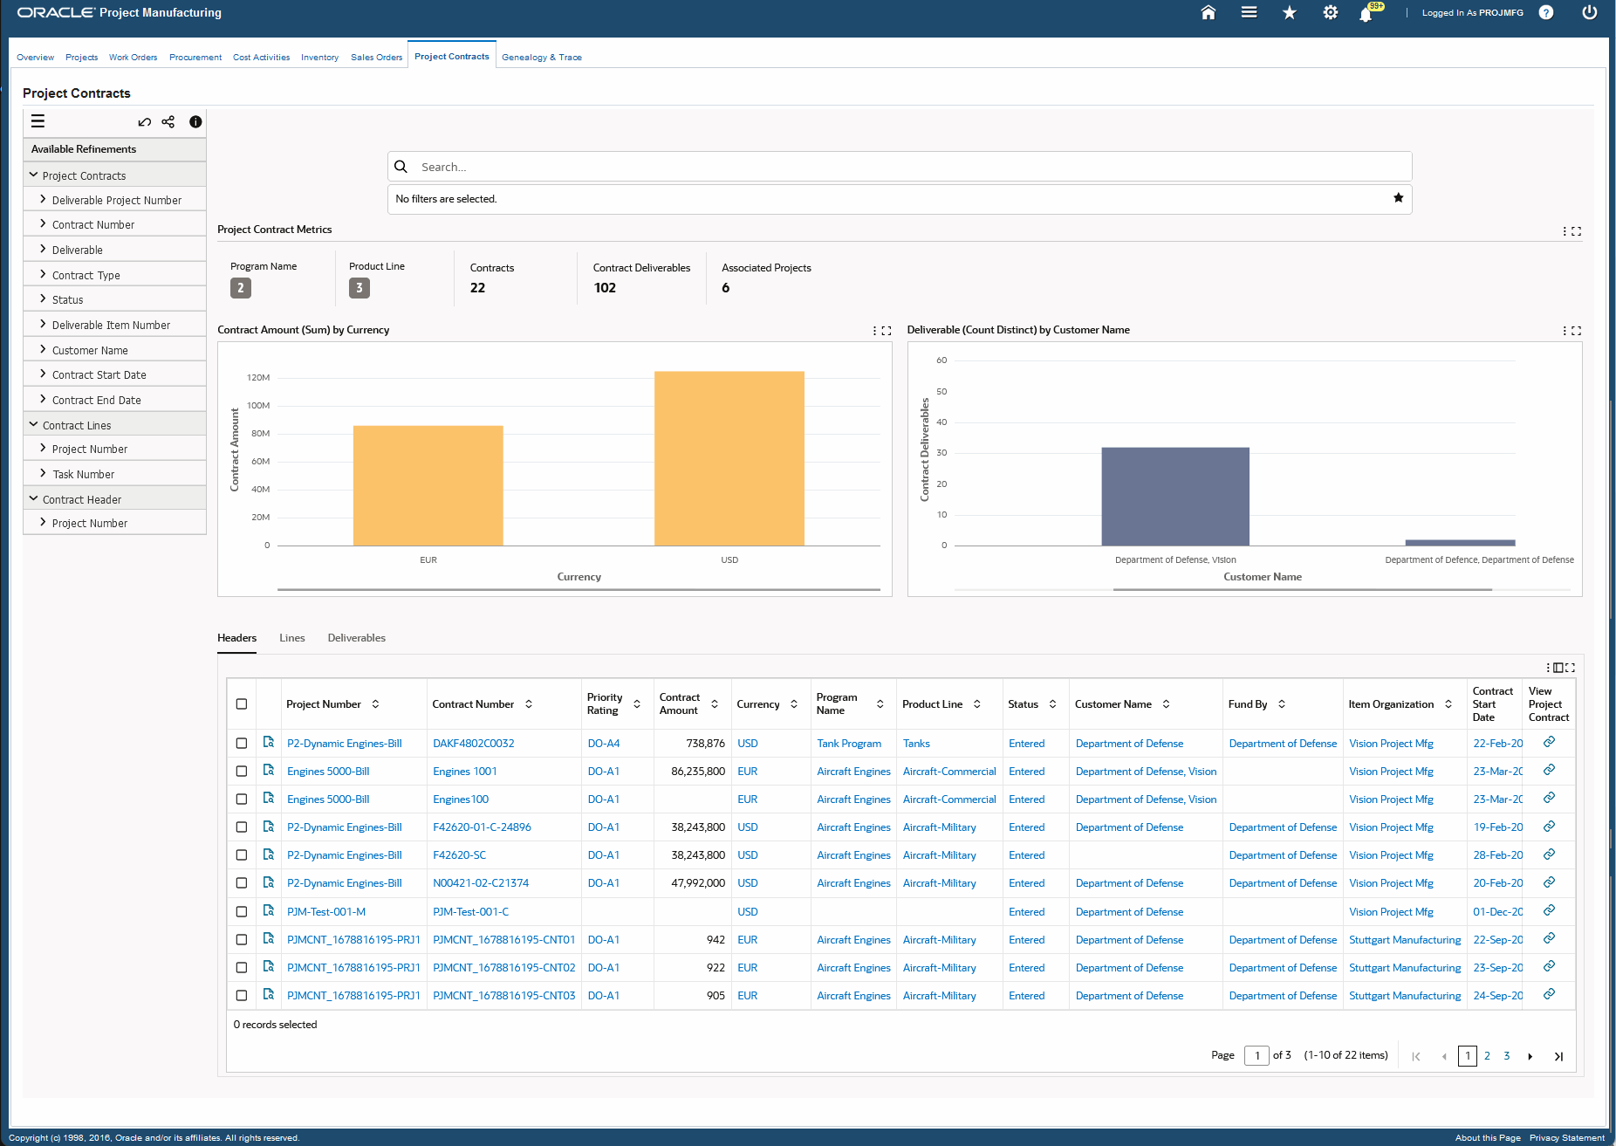Expand Contract Start Date refinement
Viewport: 1616px width, 1146px height.
[43, 374]
